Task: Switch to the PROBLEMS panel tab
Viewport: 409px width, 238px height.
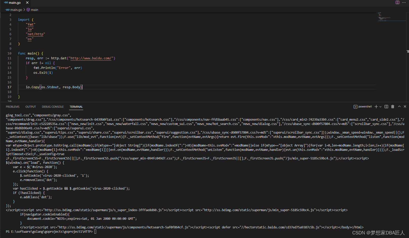Action: point(13,107)
